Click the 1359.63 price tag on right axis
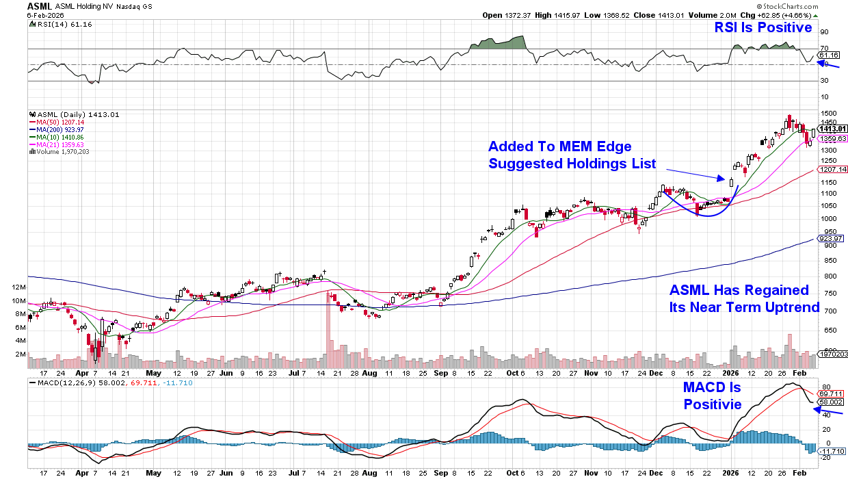 click(x=833, y=138)
